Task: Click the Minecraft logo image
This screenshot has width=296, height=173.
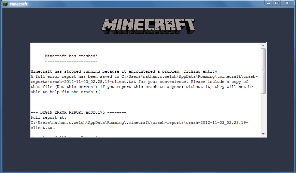Action: point(148,26)
